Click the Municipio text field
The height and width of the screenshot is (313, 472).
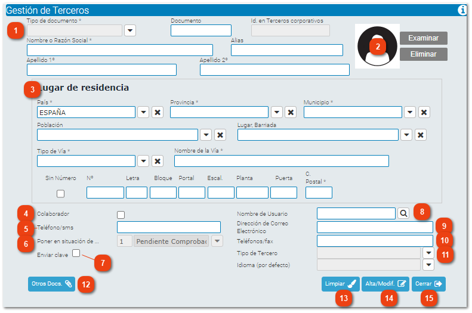pyautogui.click(x=353, y=113)
